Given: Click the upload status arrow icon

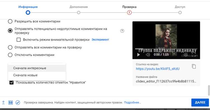Looking at the screenshot, I should tap(3, 102).
